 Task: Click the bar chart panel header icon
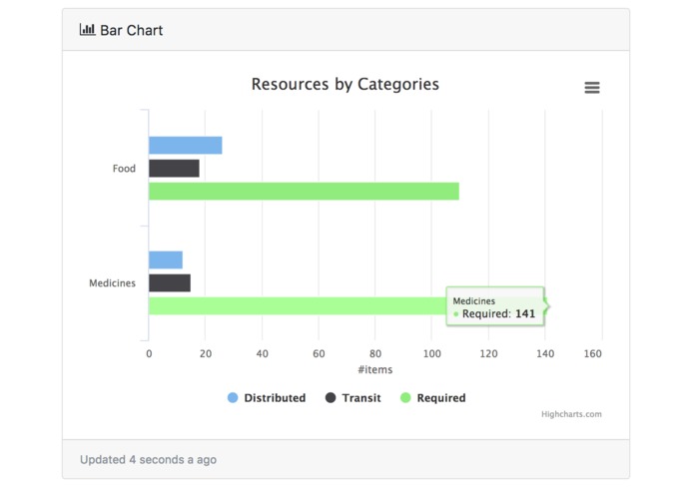click(87, 30)
